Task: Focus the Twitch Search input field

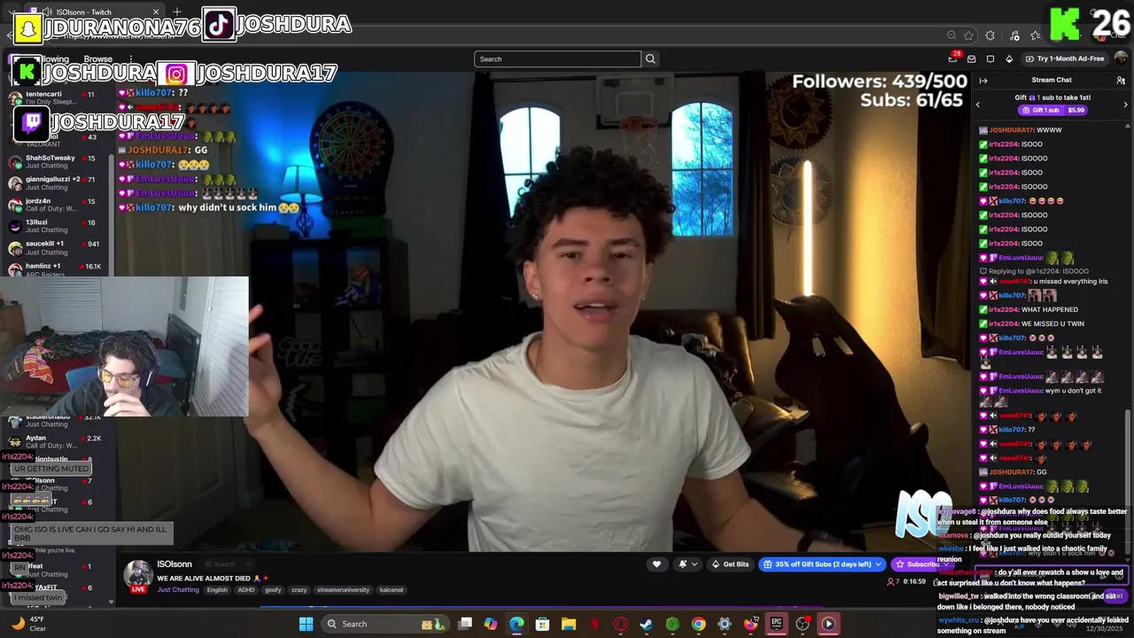Action: 557,59
